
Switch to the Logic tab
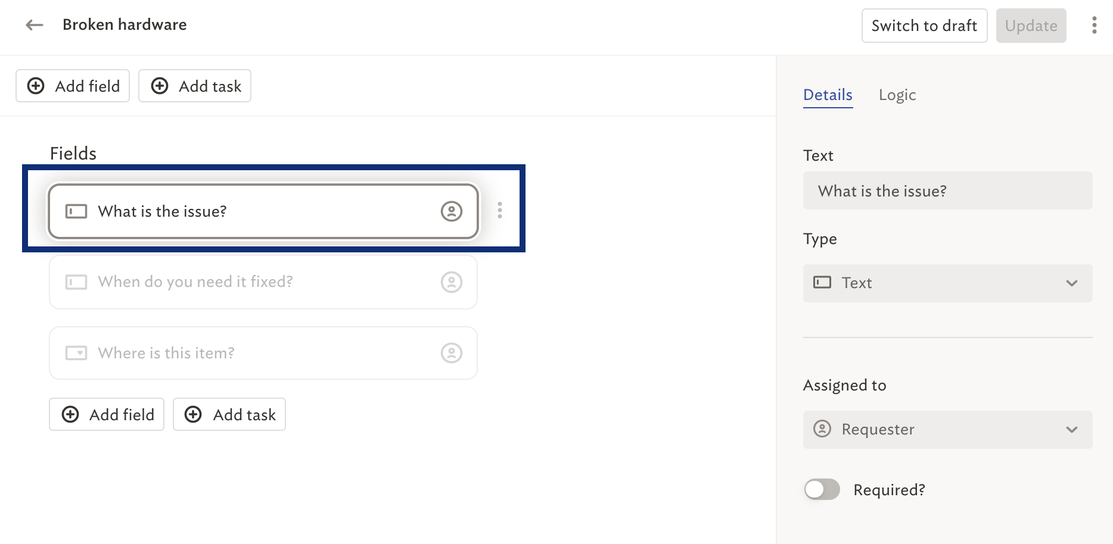coord(897,95)
